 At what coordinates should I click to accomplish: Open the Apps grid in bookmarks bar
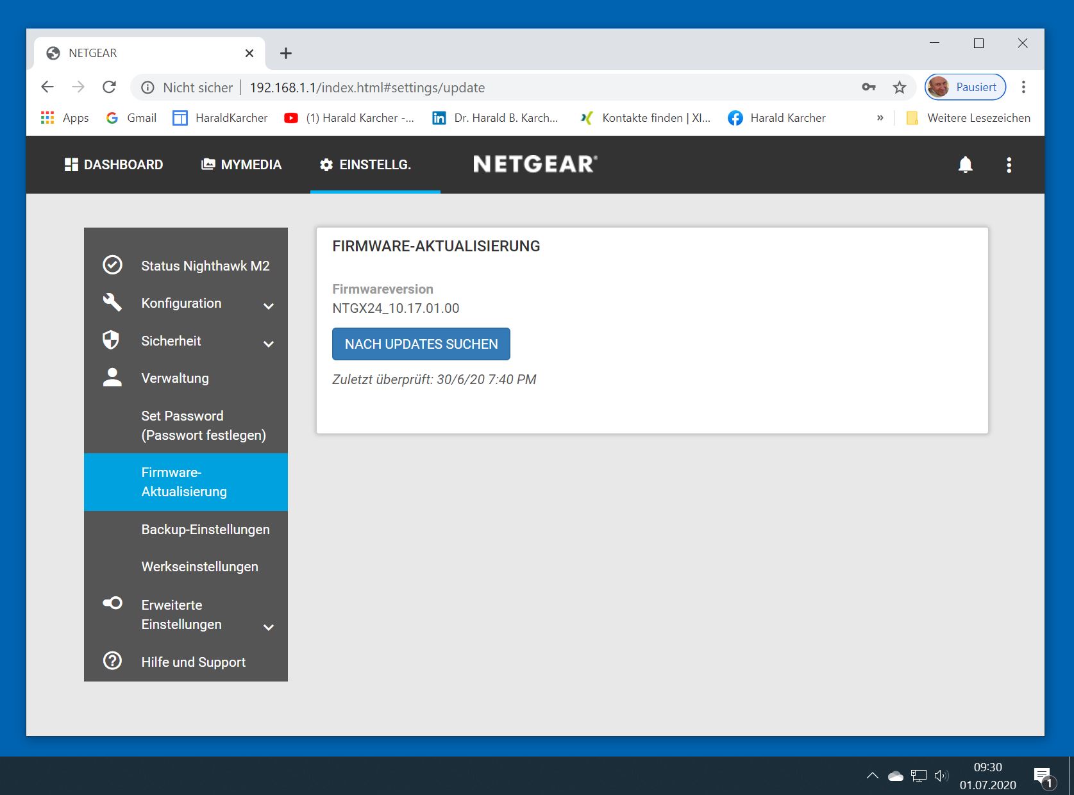click(x=47, y=118)
